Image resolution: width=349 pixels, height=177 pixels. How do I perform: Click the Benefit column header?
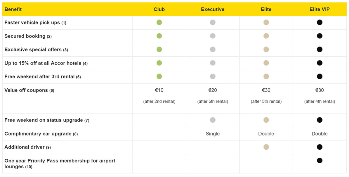tap(13, 9)
